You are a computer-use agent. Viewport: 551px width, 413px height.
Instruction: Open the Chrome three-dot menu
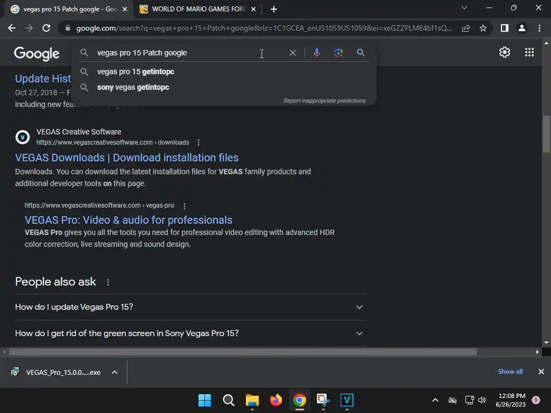539,28
